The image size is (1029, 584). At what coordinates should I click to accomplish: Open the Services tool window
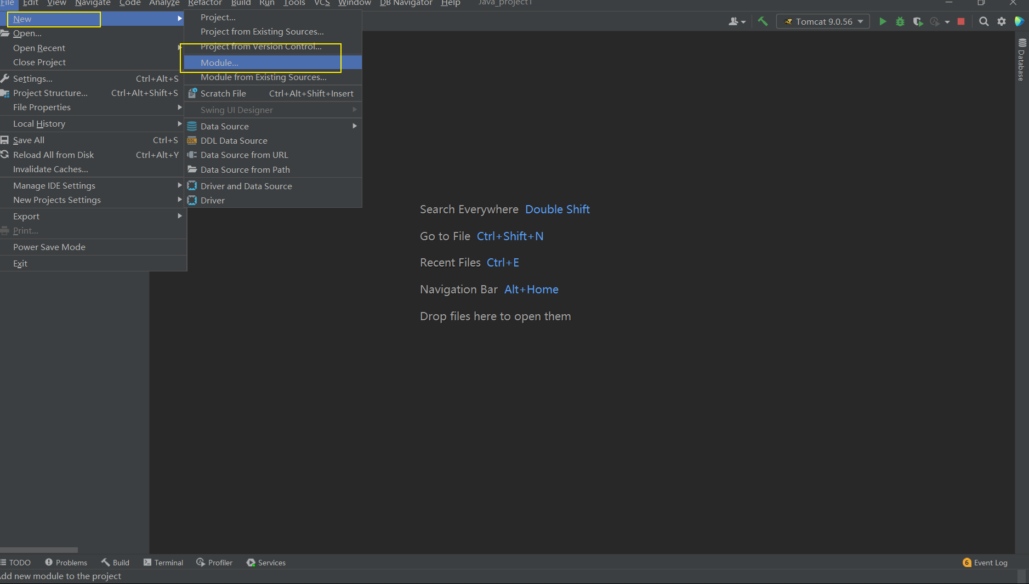(x=266, y=563)
